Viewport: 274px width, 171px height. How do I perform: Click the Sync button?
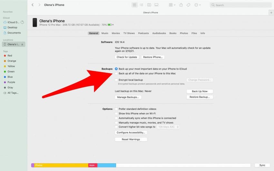262,165
